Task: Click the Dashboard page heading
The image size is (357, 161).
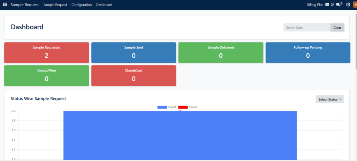Action: tap(27, 27)
